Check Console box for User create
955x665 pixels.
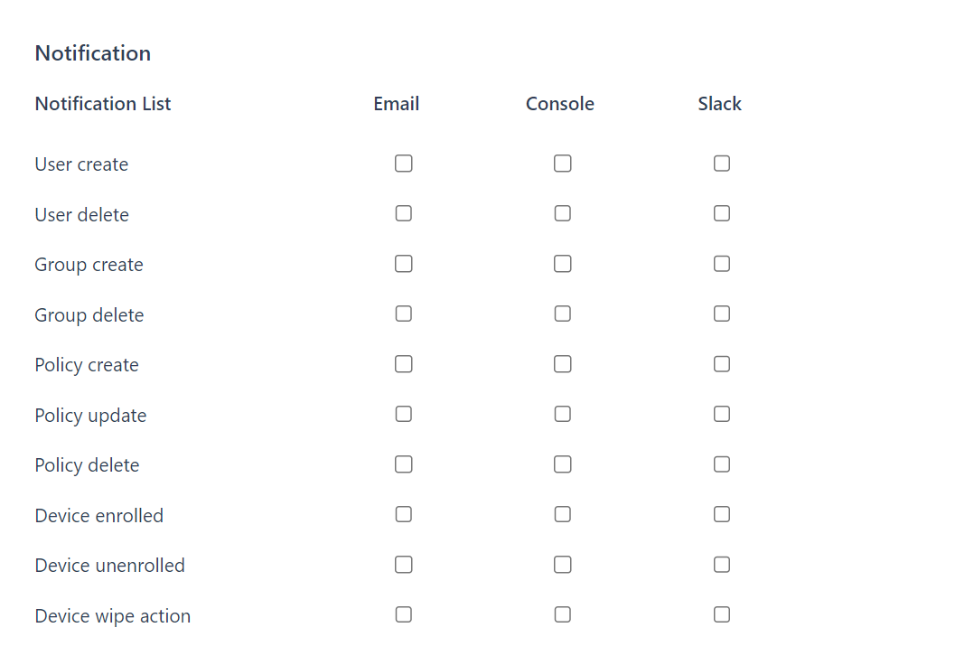[563, 164]
